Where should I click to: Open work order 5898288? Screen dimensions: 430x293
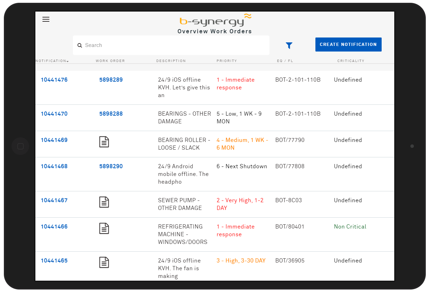(x=111, y=114)
